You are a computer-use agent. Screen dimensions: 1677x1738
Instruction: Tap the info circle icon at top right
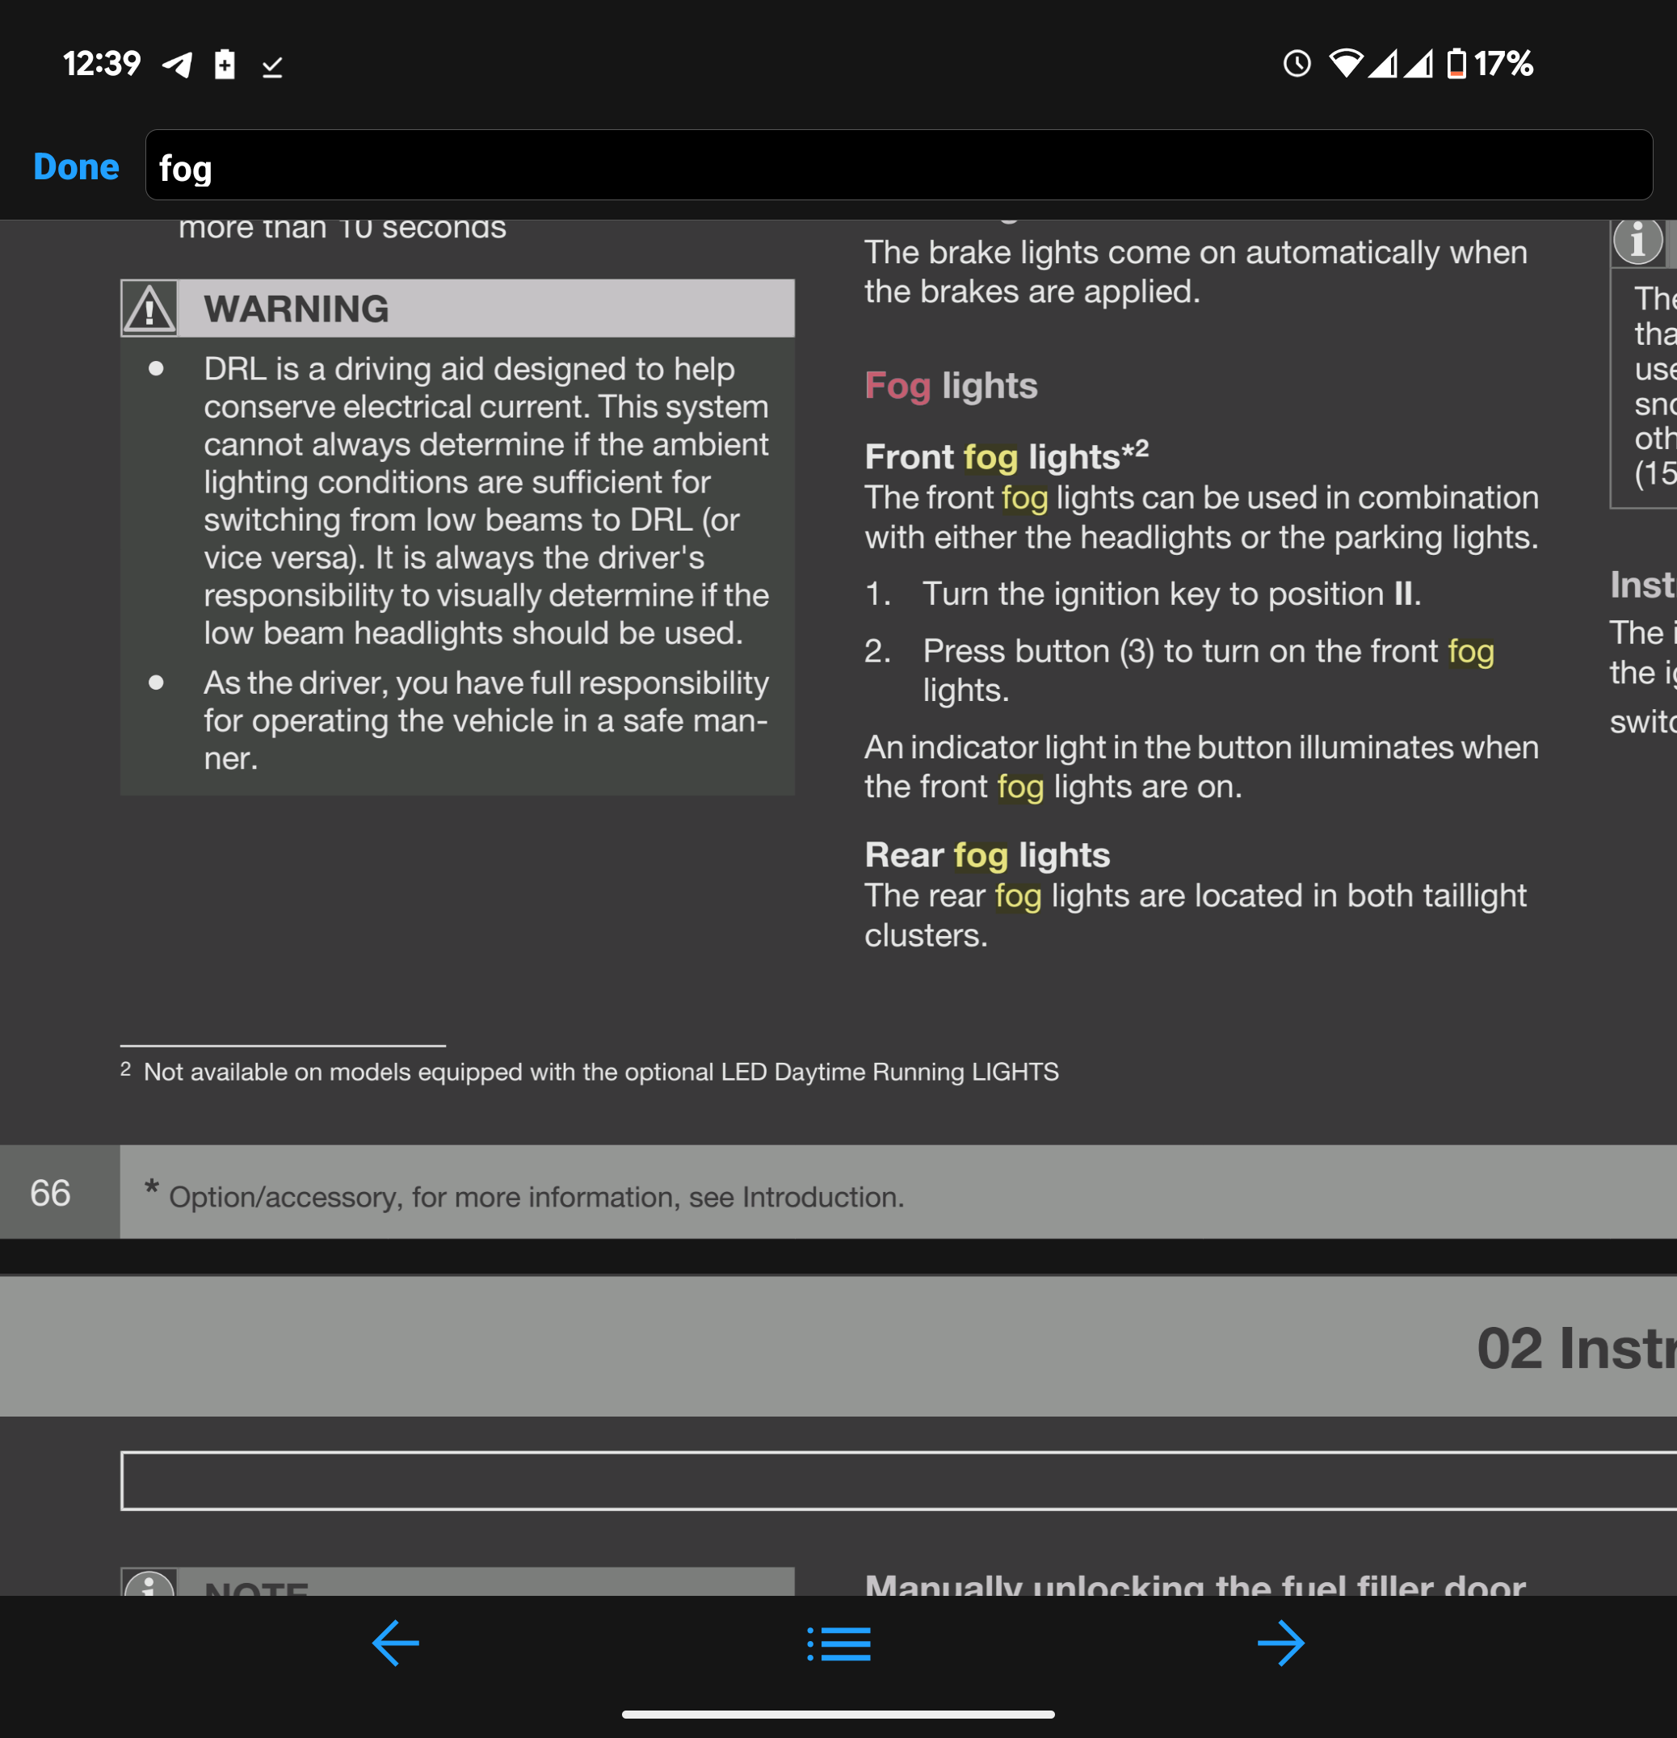click(1637, 241)
